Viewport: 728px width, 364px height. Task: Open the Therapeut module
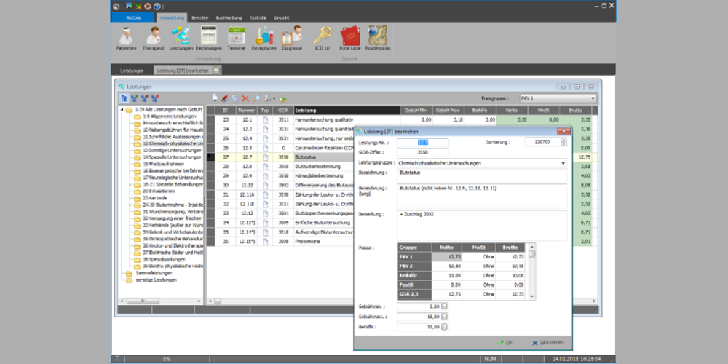coord(153,38)
